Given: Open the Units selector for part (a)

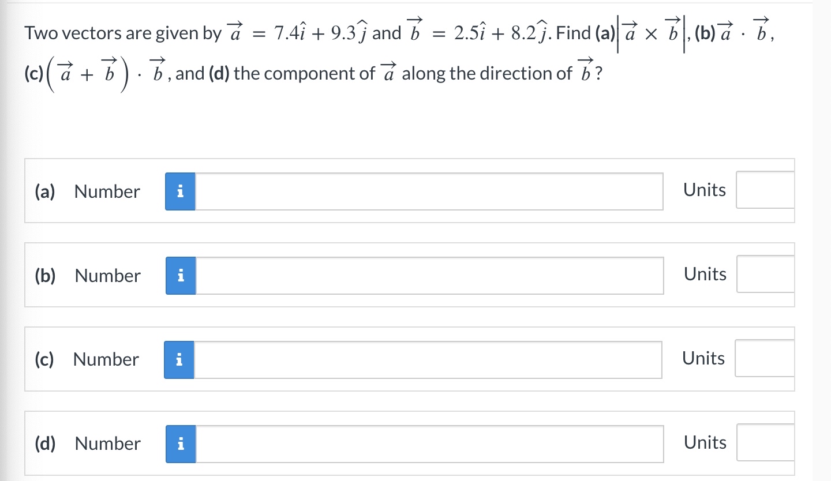Looking at the screenshot, I should click(x=768, y=190).
